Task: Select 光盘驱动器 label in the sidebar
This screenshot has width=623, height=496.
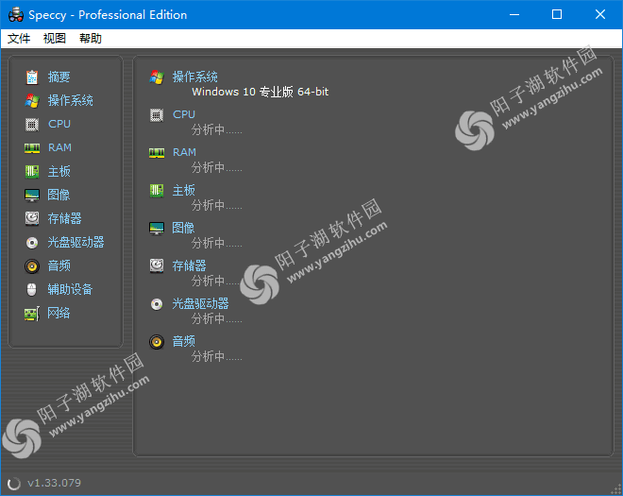Action: (76, 242)
